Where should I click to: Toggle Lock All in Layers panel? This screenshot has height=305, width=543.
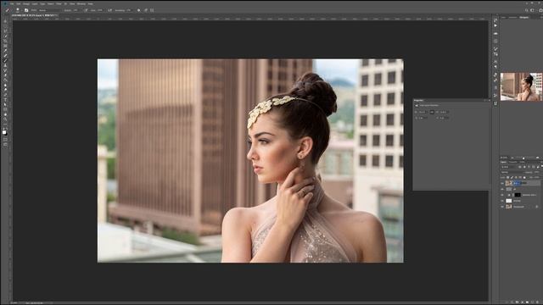(x=524, y=177)
